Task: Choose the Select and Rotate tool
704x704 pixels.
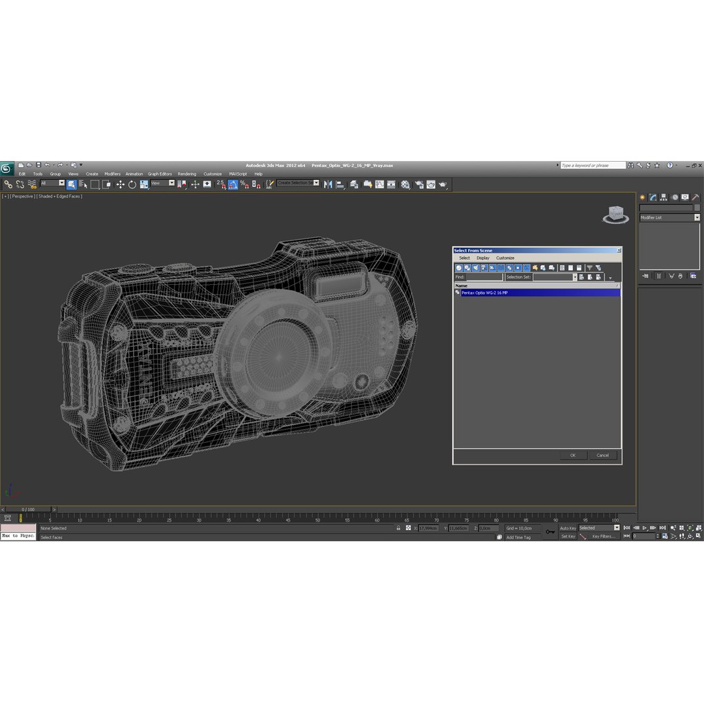Action: pos(132,184)
